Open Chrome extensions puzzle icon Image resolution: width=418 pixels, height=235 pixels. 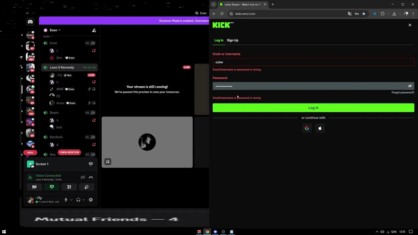click(x=383, y=14)
